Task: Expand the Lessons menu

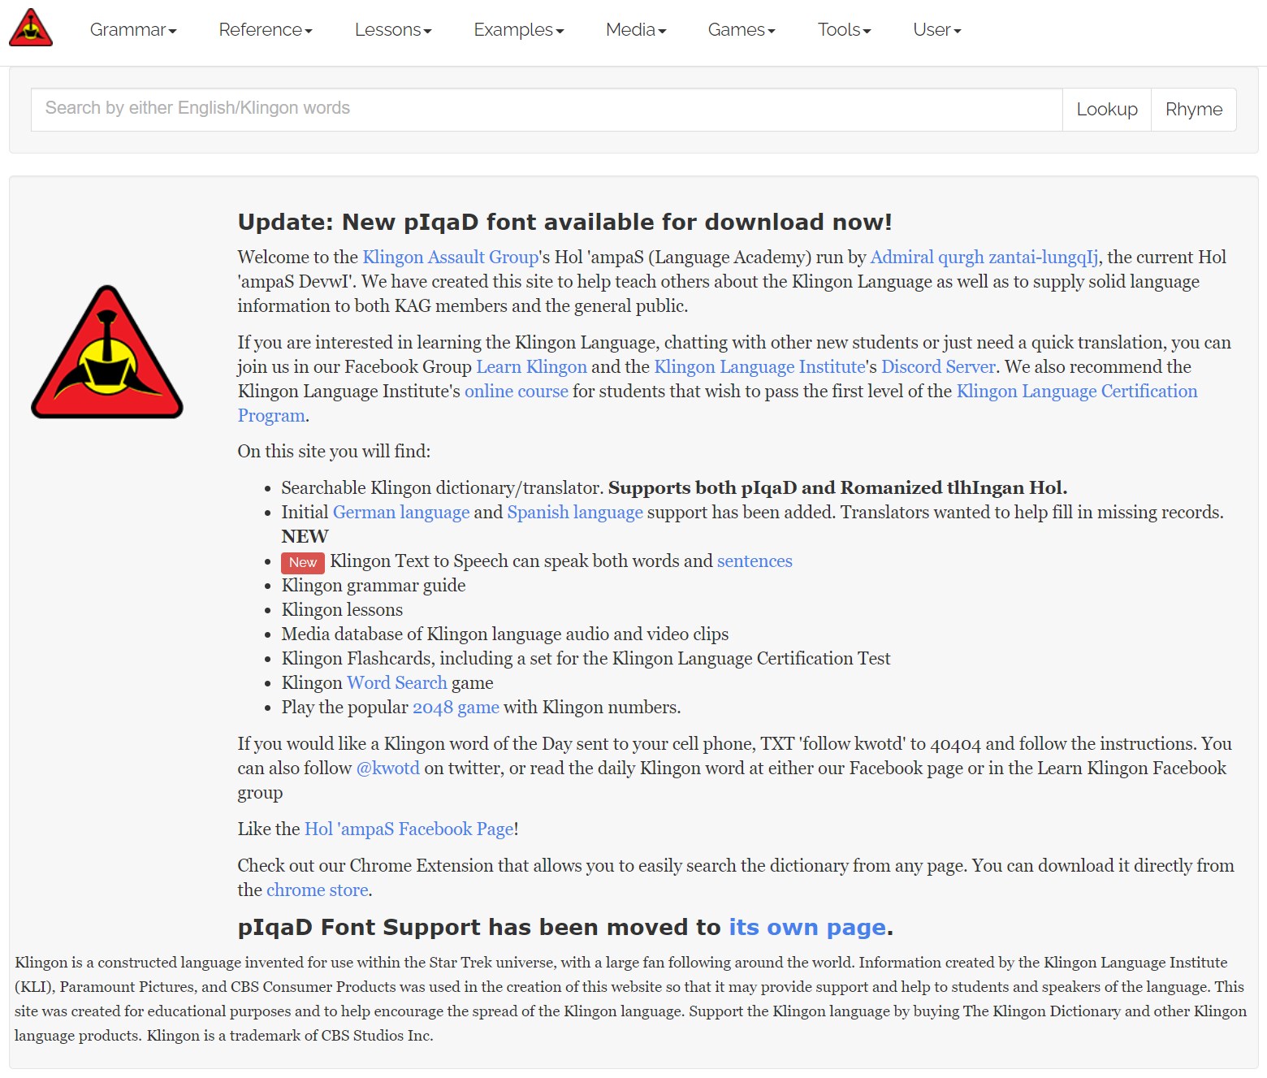Action: [x=393, y=30]
